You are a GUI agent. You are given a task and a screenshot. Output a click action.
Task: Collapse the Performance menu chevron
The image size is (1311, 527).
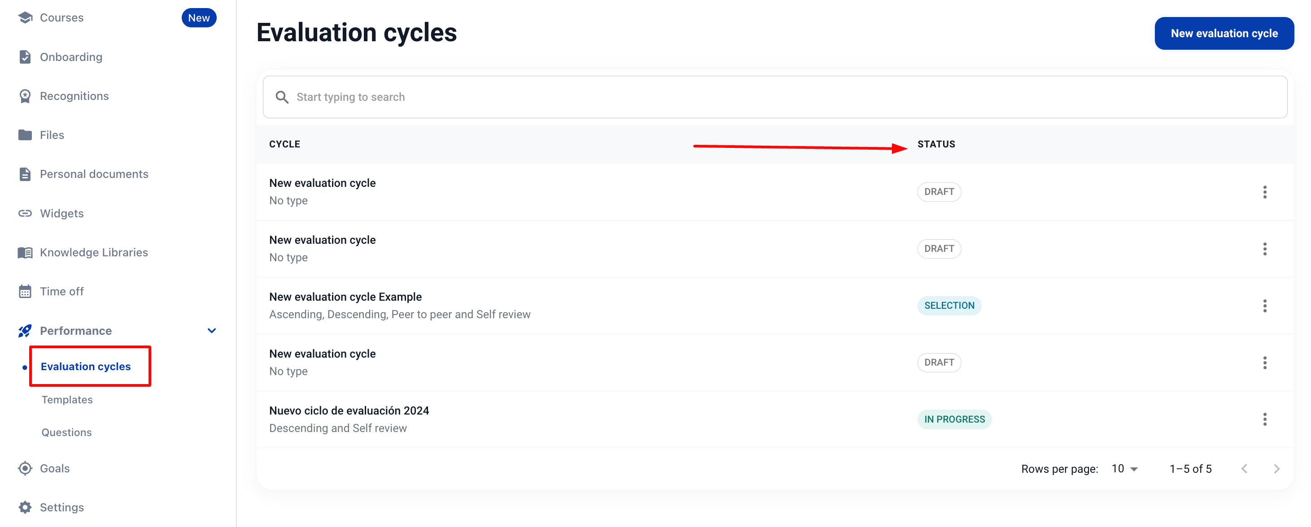(x=212, y=331)
